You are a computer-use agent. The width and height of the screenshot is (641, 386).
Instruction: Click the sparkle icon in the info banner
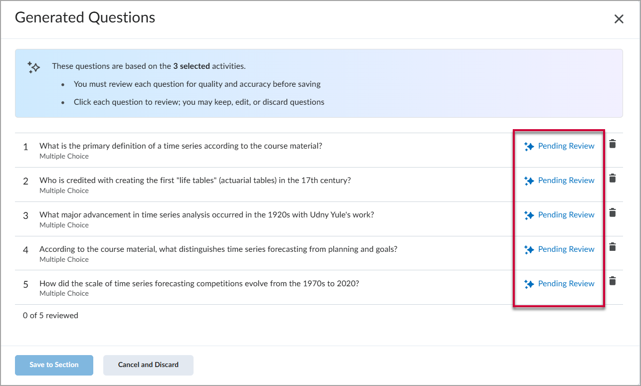(x=33, y=67)
